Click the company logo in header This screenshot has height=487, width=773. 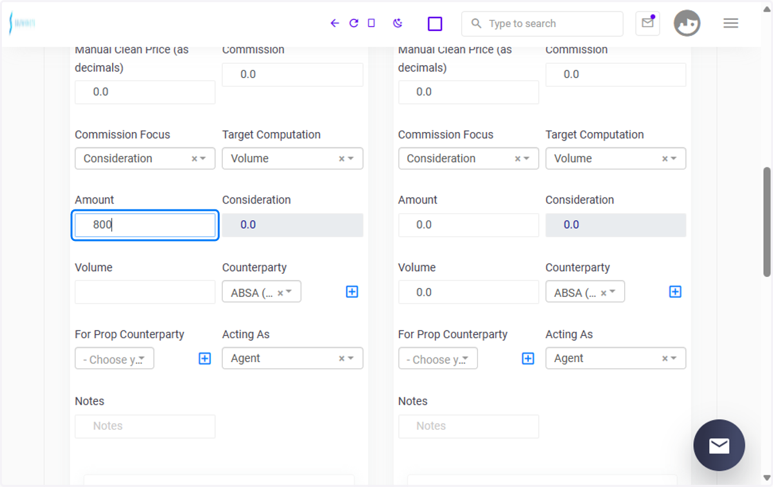click(x=23, y=23)
